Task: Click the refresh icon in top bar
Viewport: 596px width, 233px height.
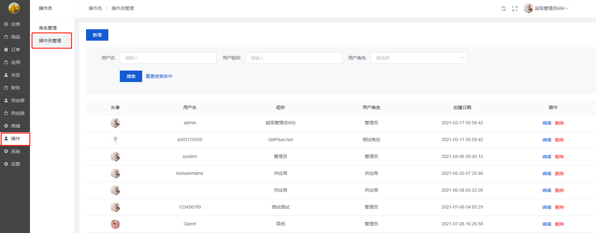Action: click(504, 9)
